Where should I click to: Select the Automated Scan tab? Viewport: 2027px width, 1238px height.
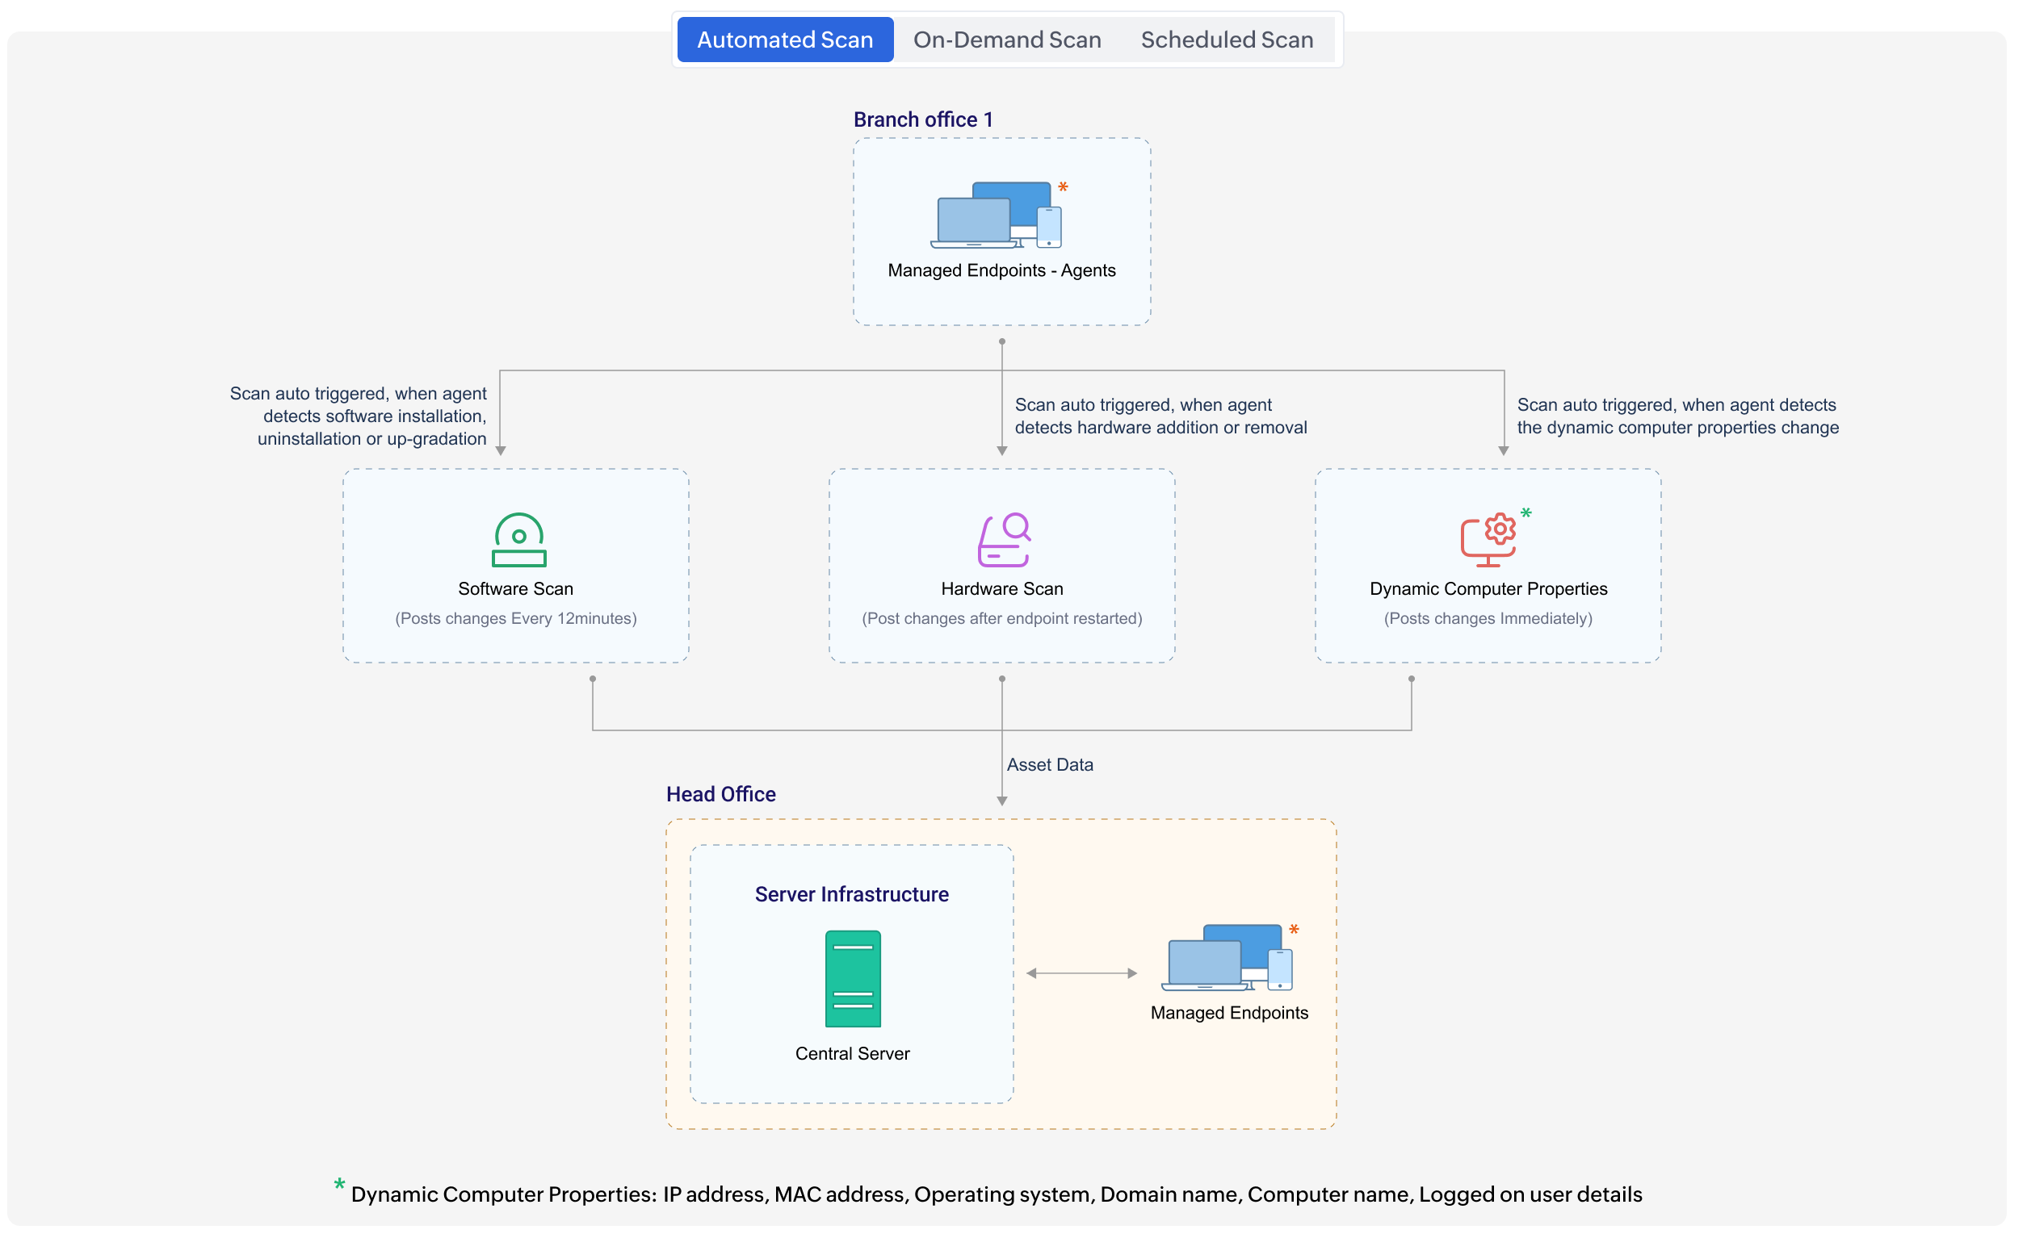(784, 39)
